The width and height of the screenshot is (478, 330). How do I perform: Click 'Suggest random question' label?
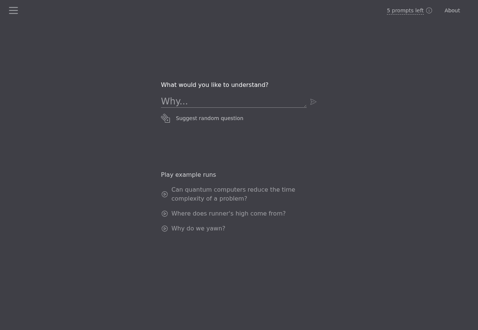[209, 118]
